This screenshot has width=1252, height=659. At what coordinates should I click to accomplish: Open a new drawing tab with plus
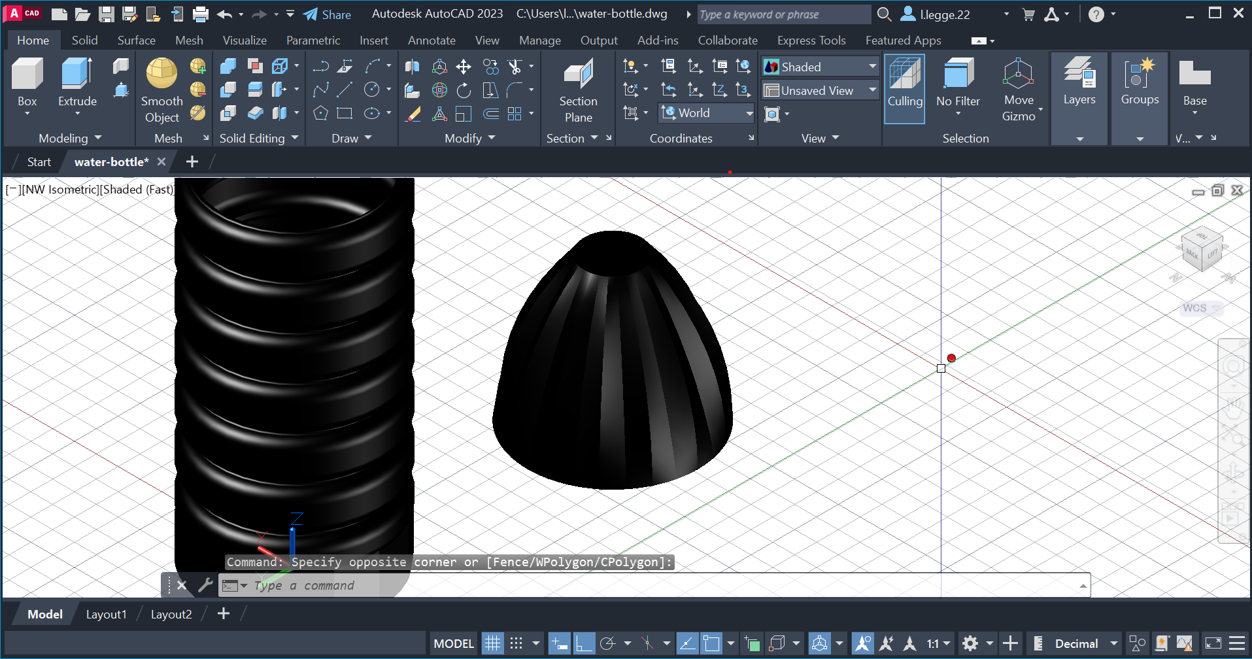point(192,161)
